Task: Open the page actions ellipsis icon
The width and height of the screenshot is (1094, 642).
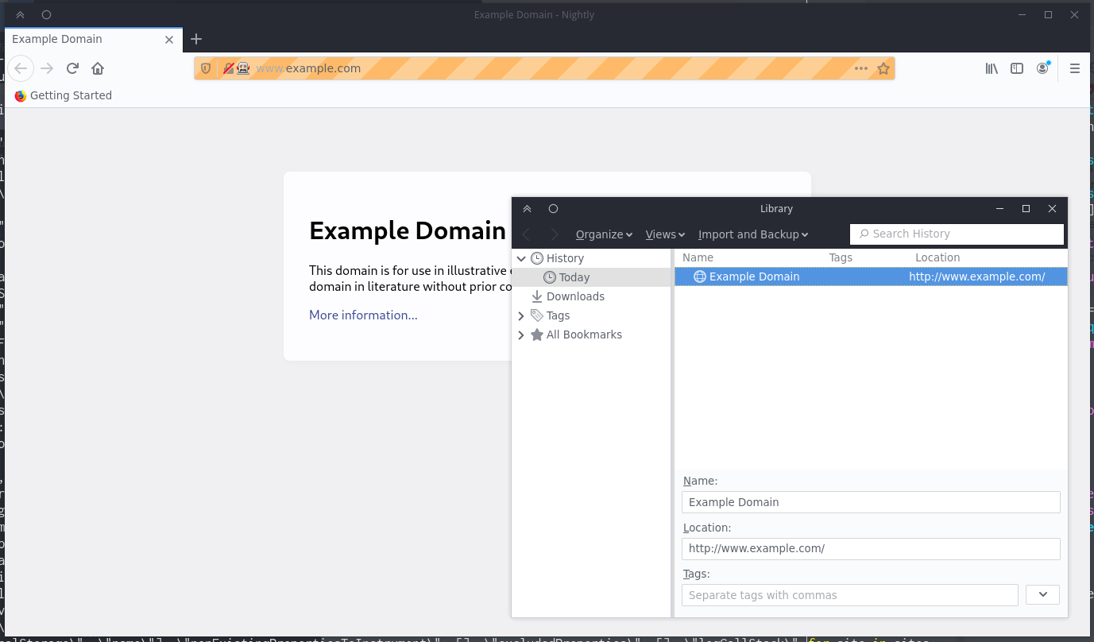Action: (x=860, y=68)
